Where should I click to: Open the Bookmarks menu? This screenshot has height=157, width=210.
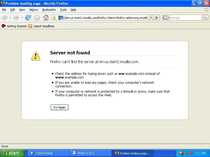[49, 10]
